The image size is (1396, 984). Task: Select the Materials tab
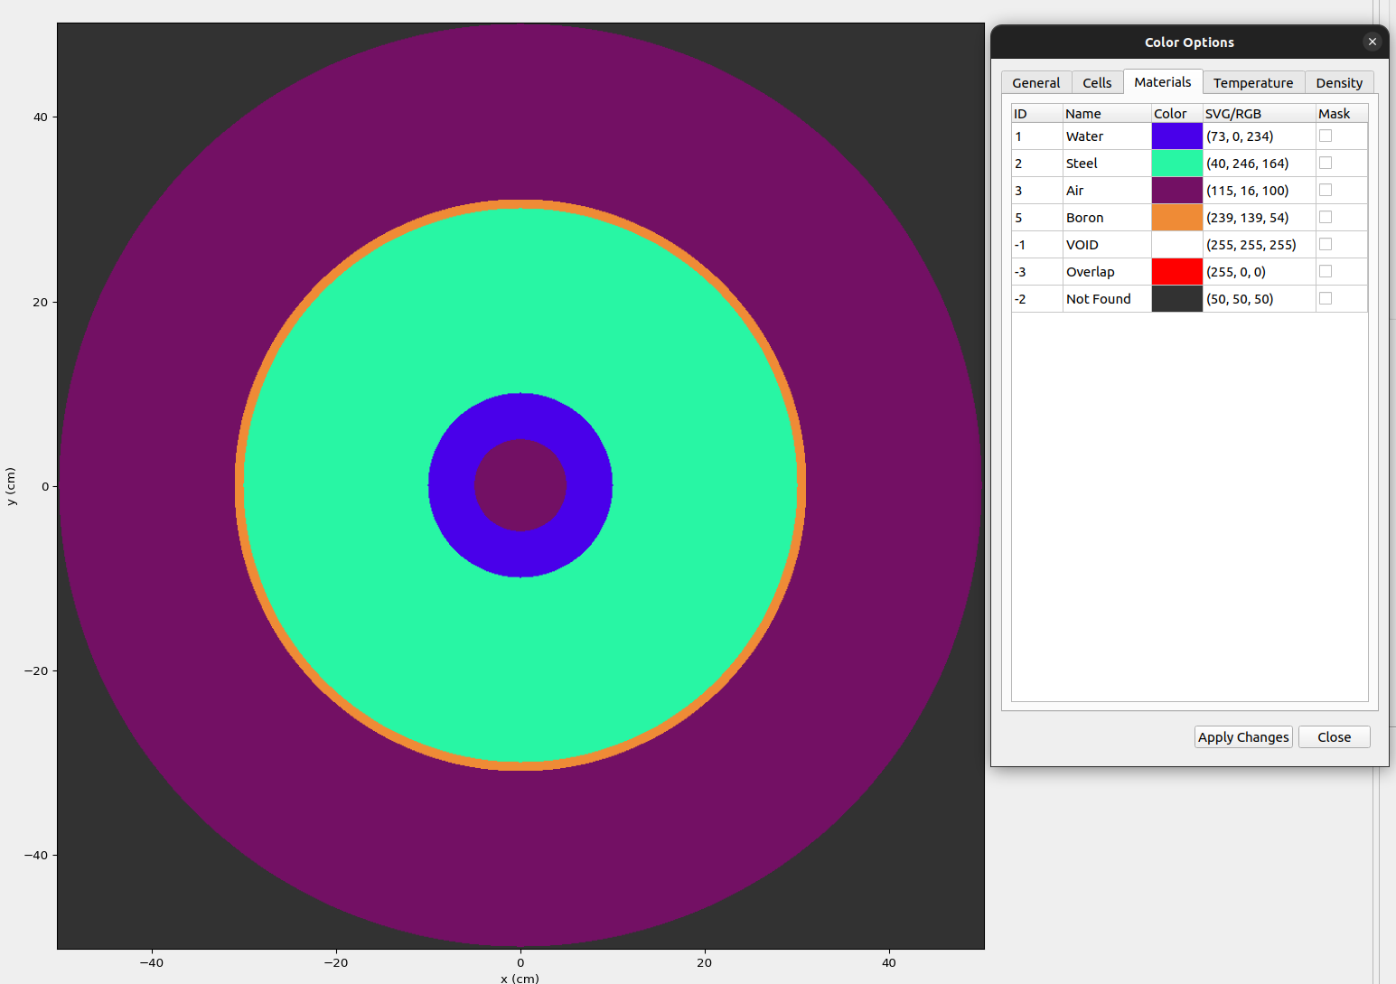1163,82
